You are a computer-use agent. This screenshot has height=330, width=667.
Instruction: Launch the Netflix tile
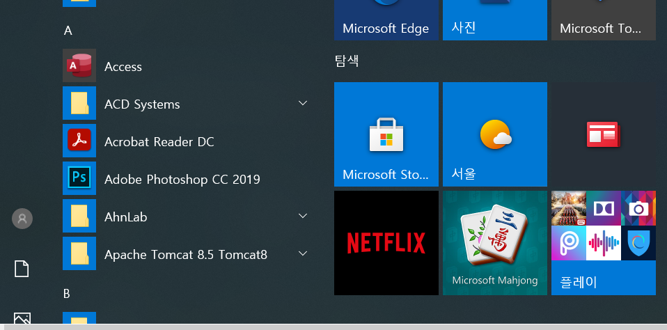pyautogui.click(x=386, y=243)
